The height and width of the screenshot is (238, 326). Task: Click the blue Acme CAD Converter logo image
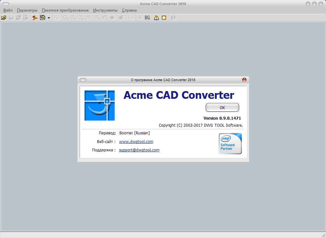[x=100, y=105]
